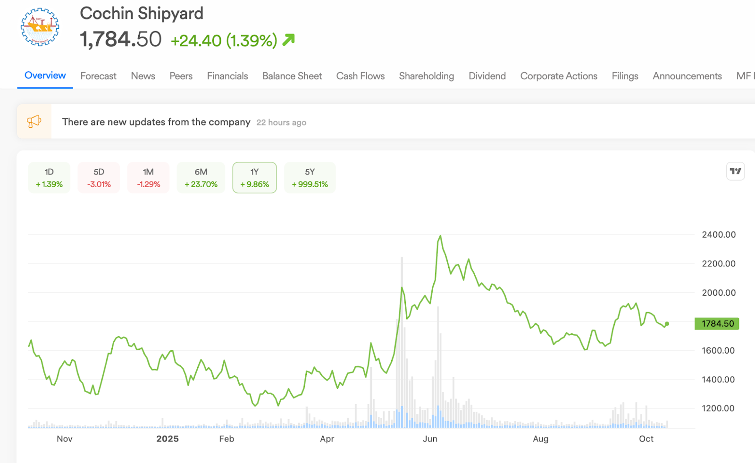The width and height of the screenshot is (755, 463).
Task: Open the Announcements tab
Action: click(687, 76)
